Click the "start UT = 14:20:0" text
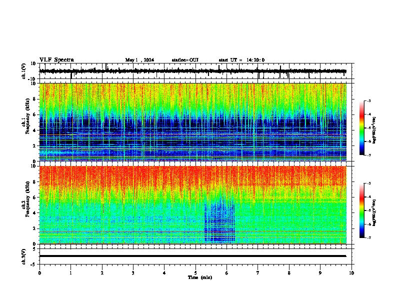 (x=241, y=60)
